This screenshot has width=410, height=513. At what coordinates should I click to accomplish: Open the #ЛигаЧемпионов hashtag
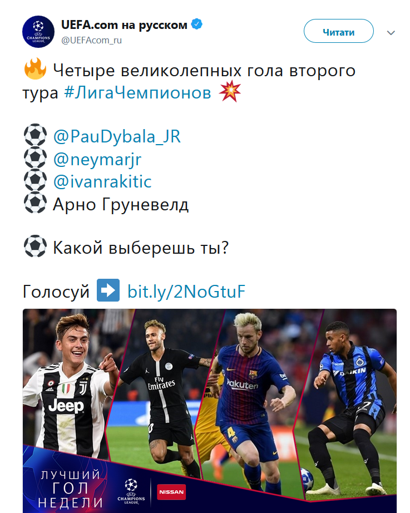pyautogui.click(x=137, y=92)
